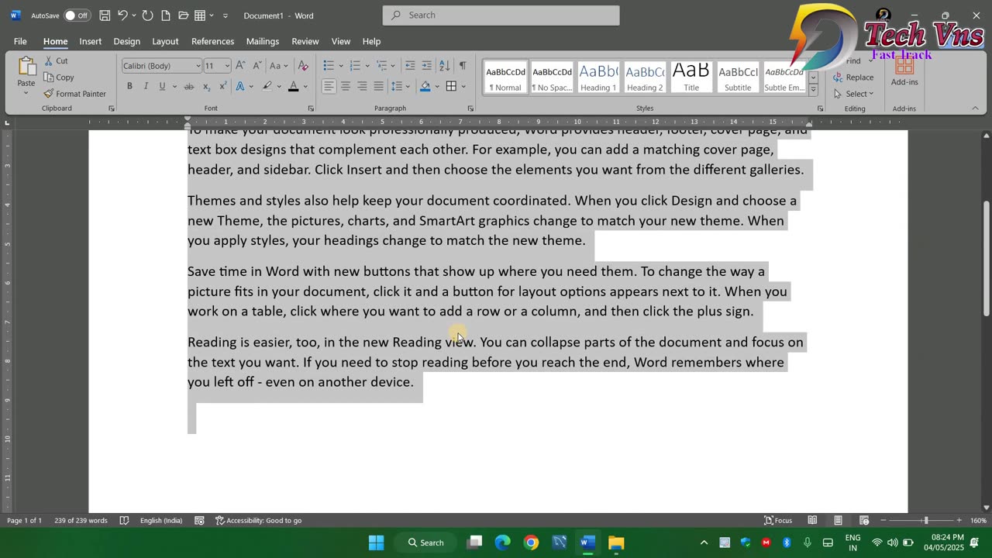
Task: Apply superscript formatting
Action: pyautogui.click(x=223, y=86)
